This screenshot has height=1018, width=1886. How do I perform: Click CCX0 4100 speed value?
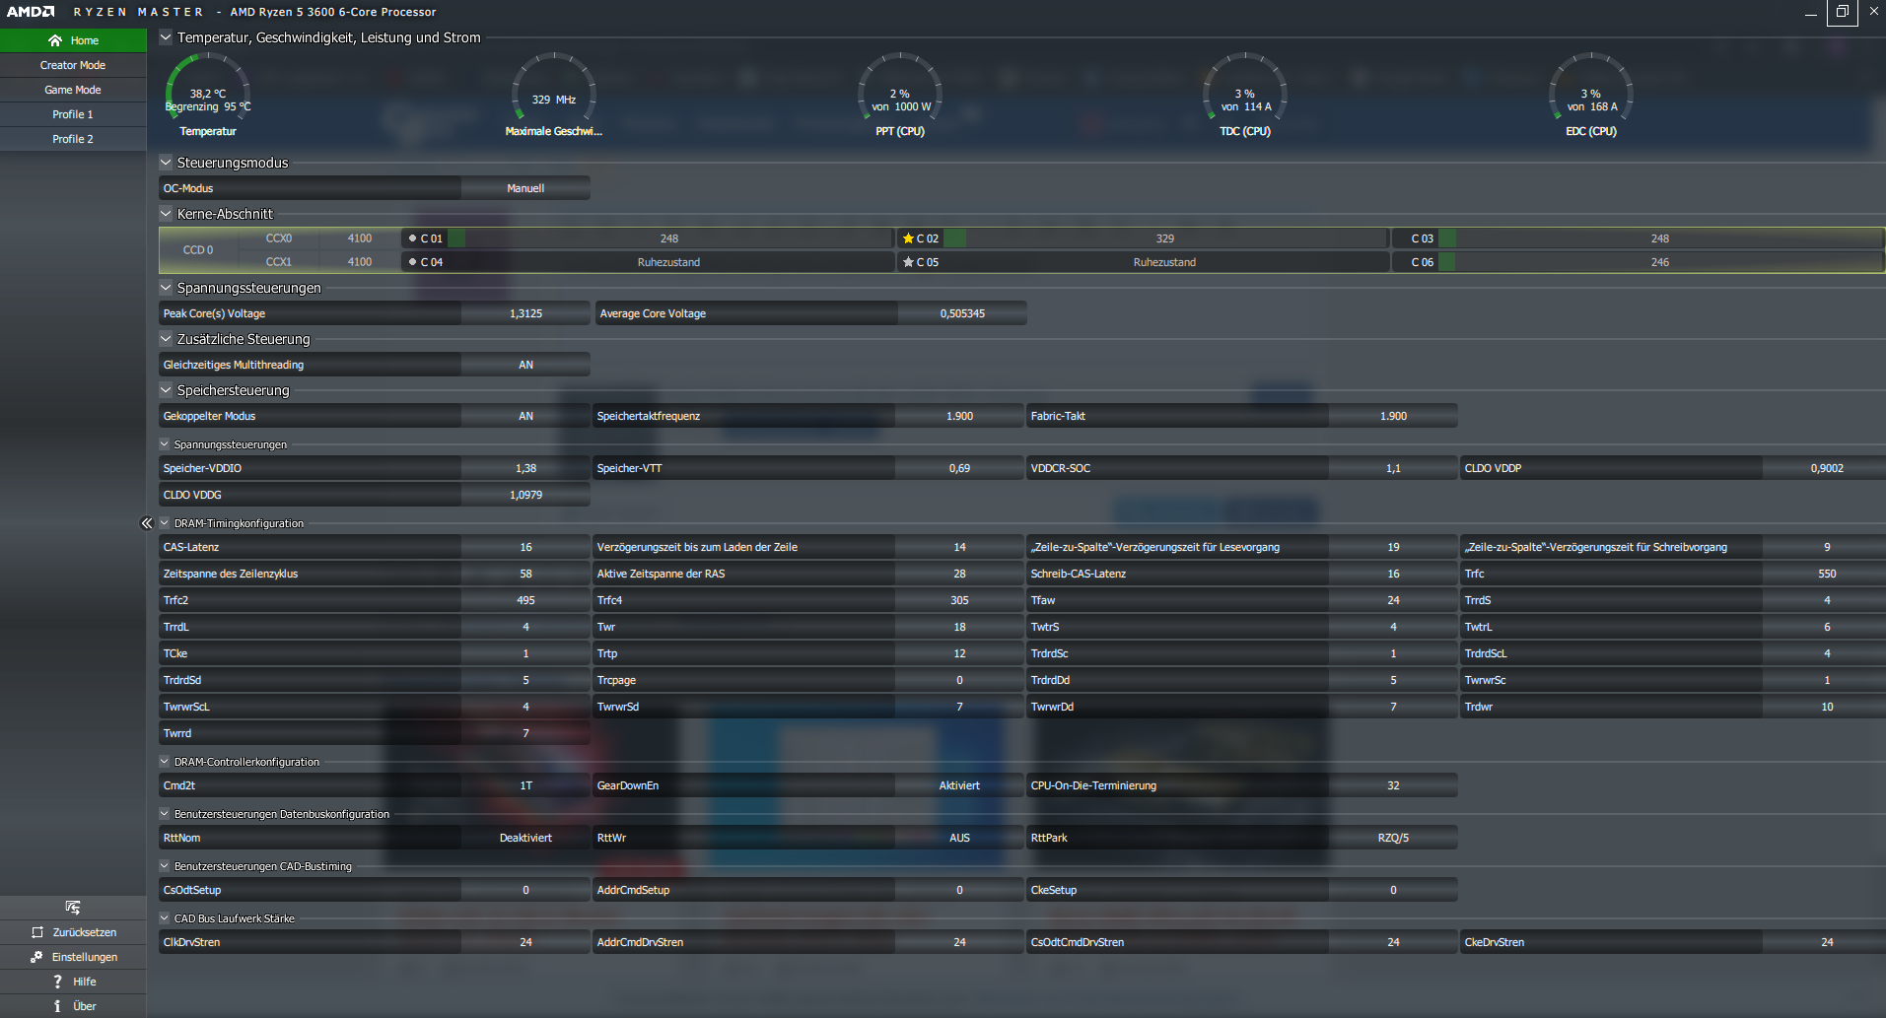click(360, 238)
